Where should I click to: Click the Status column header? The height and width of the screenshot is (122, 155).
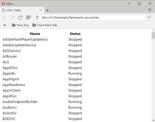(x=75, y=34)
